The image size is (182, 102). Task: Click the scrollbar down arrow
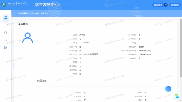click(181, 101)
